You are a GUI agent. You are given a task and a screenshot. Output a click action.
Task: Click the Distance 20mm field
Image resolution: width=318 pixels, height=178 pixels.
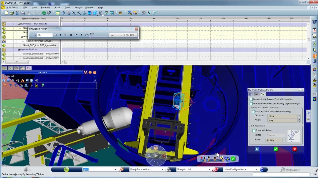[282, 116]
